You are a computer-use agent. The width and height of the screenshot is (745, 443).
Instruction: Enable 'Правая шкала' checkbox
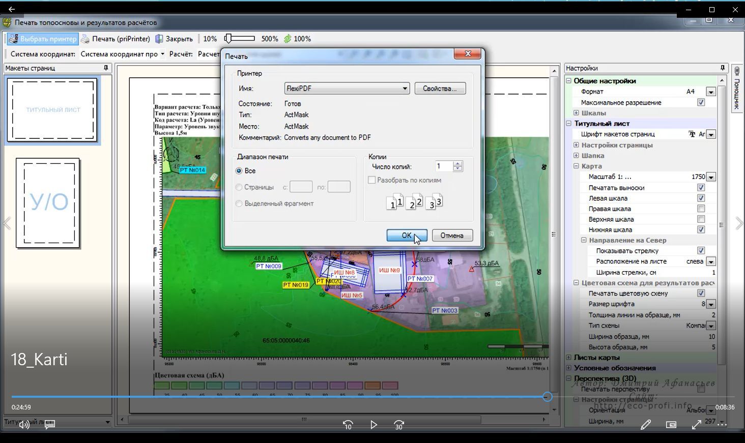coord(701,209)
